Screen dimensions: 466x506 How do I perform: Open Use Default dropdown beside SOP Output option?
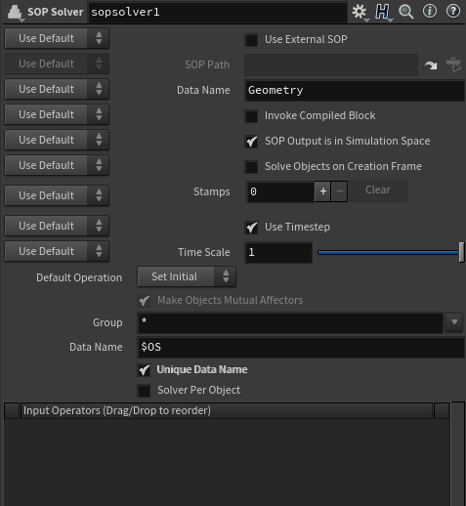[x=57, y=140]
